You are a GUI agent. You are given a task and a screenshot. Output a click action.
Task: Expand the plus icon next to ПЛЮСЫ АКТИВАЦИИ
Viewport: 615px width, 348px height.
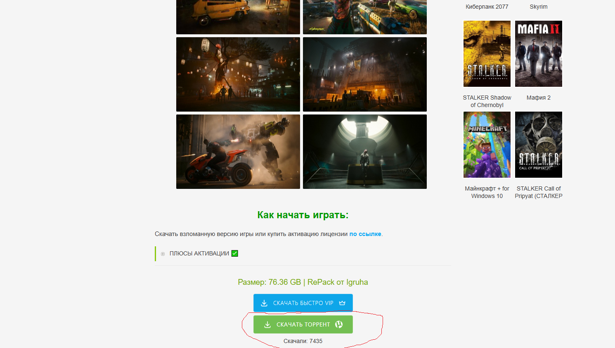pyautogui.click(x=163, y=254)
